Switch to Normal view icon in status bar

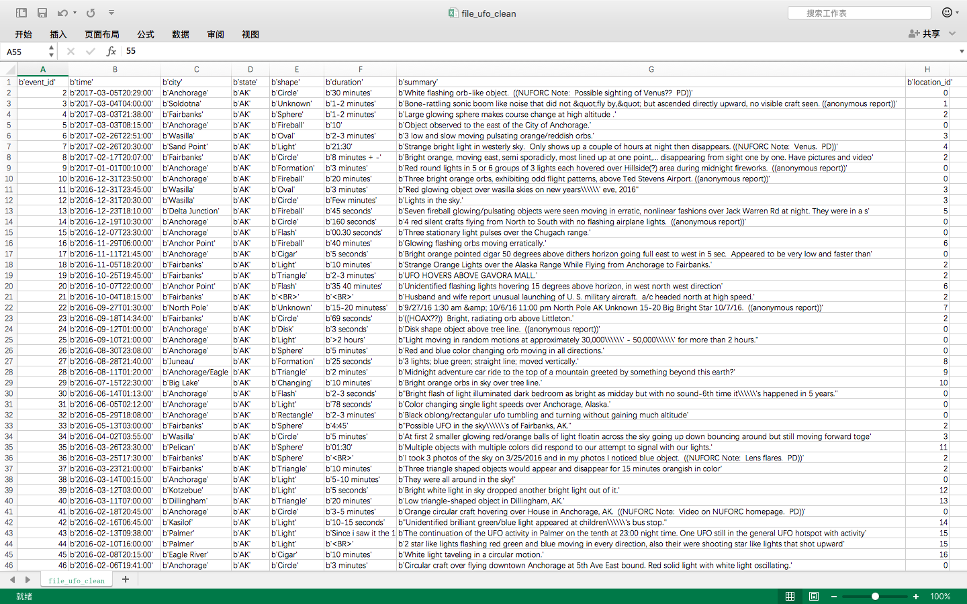(x=790, y=597)
